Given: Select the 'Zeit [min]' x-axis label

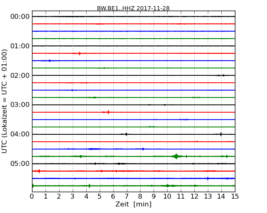Looking at the screenshot, I should (x=133, y=204).
